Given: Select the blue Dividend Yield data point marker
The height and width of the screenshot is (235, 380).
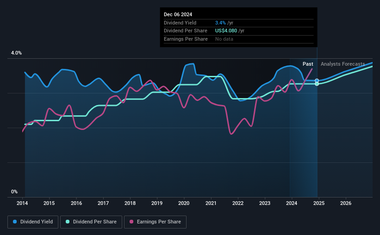Looking at the screenshot, I should point(317,80).
